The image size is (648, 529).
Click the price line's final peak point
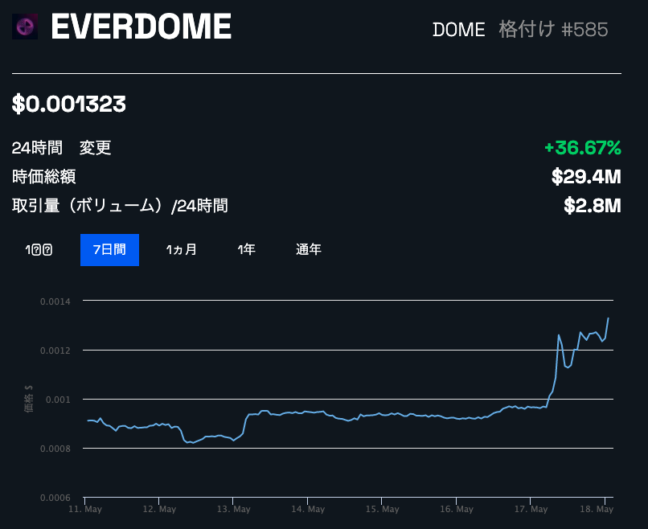point(608,318)
